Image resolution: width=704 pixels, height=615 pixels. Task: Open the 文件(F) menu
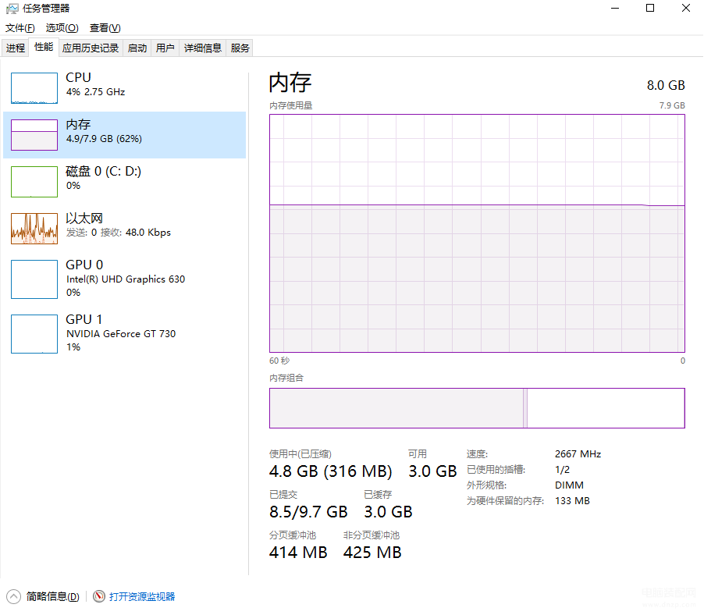coord(20,28)
